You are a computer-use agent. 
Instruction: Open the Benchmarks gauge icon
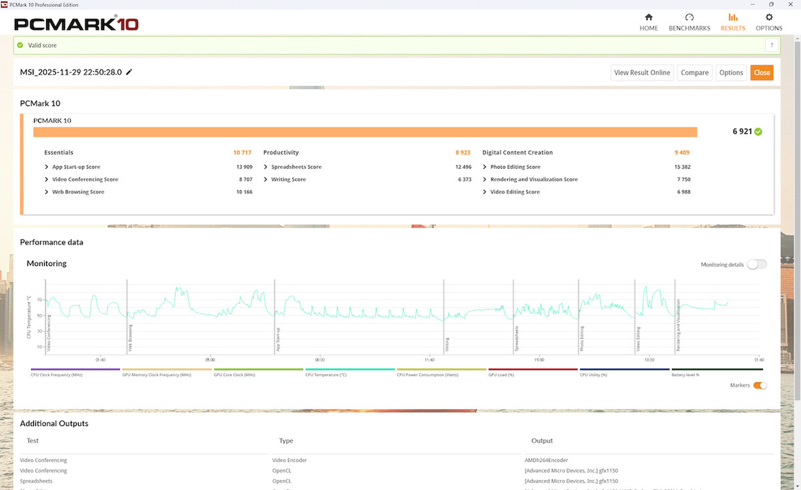click(689, 17)
